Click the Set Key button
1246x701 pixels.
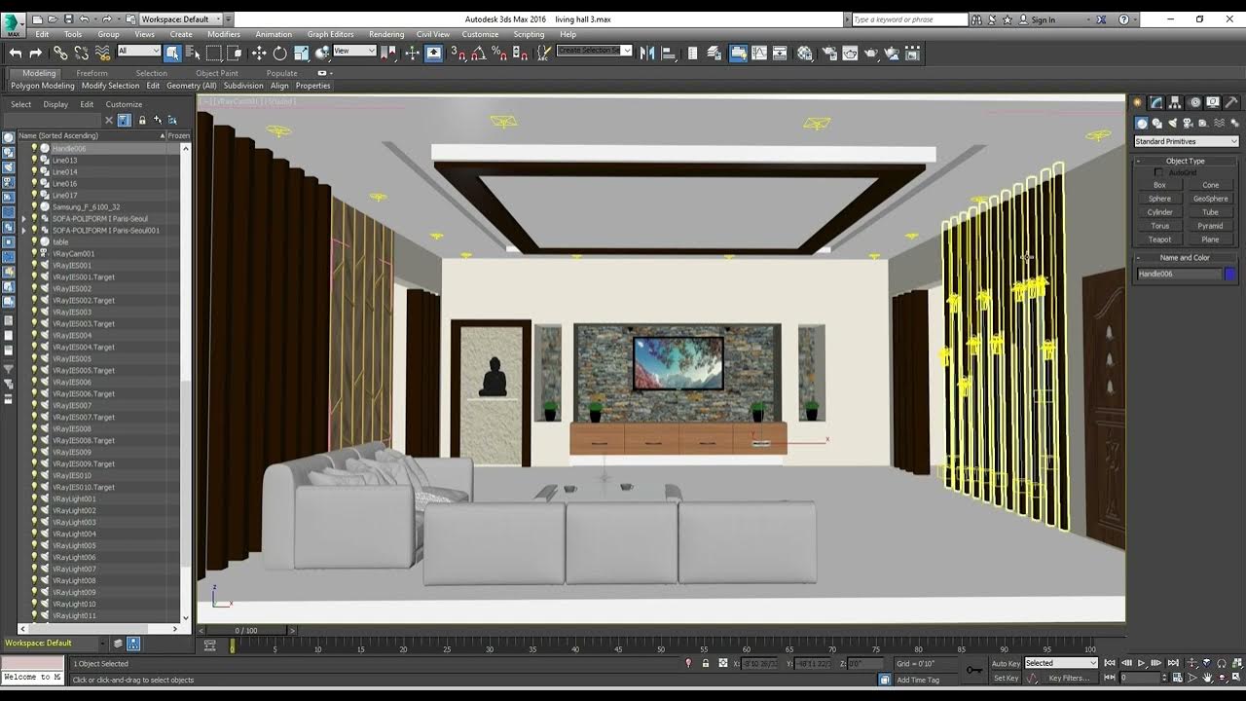coord(1006,679)
